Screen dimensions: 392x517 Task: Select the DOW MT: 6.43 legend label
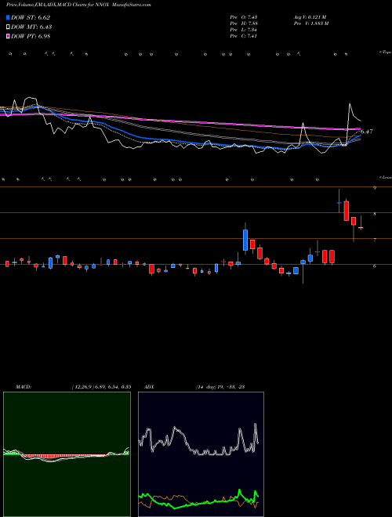(31, 27)
